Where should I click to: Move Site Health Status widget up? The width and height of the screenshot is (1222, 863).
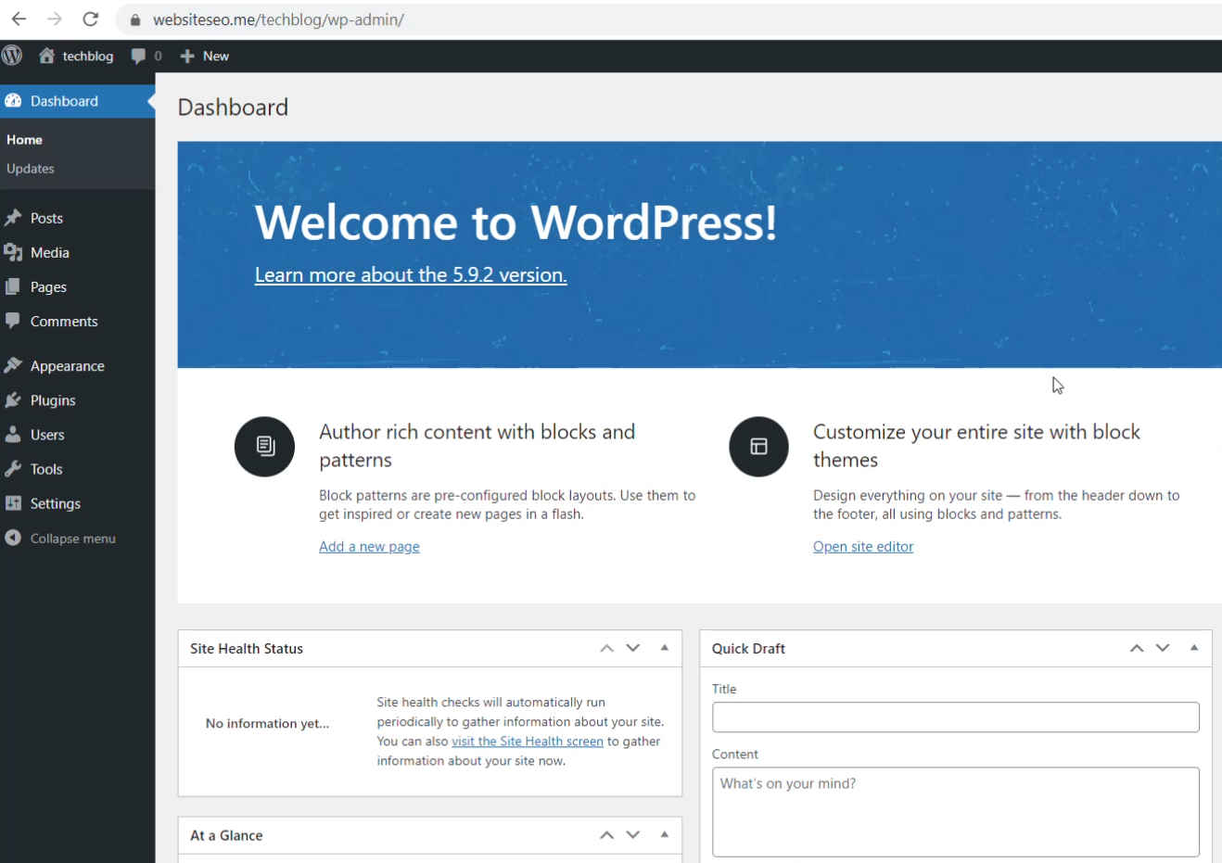click(607, 648)
